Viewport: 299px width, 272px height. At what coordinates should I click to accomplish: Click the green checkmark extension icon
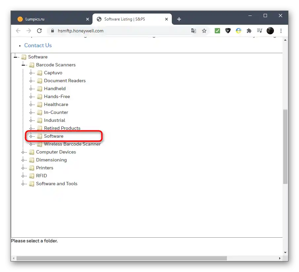(x=217, y=31)
